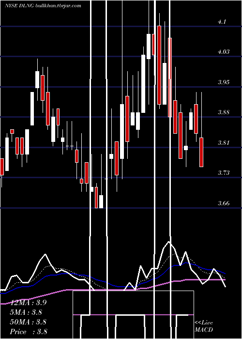Click the NYSE DLNG bullkhan.tbrjar.com title text
242x339 pixels.
point(43,6)
